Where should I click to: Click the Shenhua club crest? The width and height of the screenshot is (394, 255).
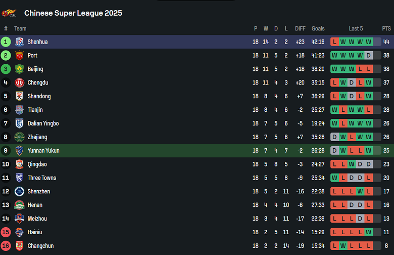[19, 42]
